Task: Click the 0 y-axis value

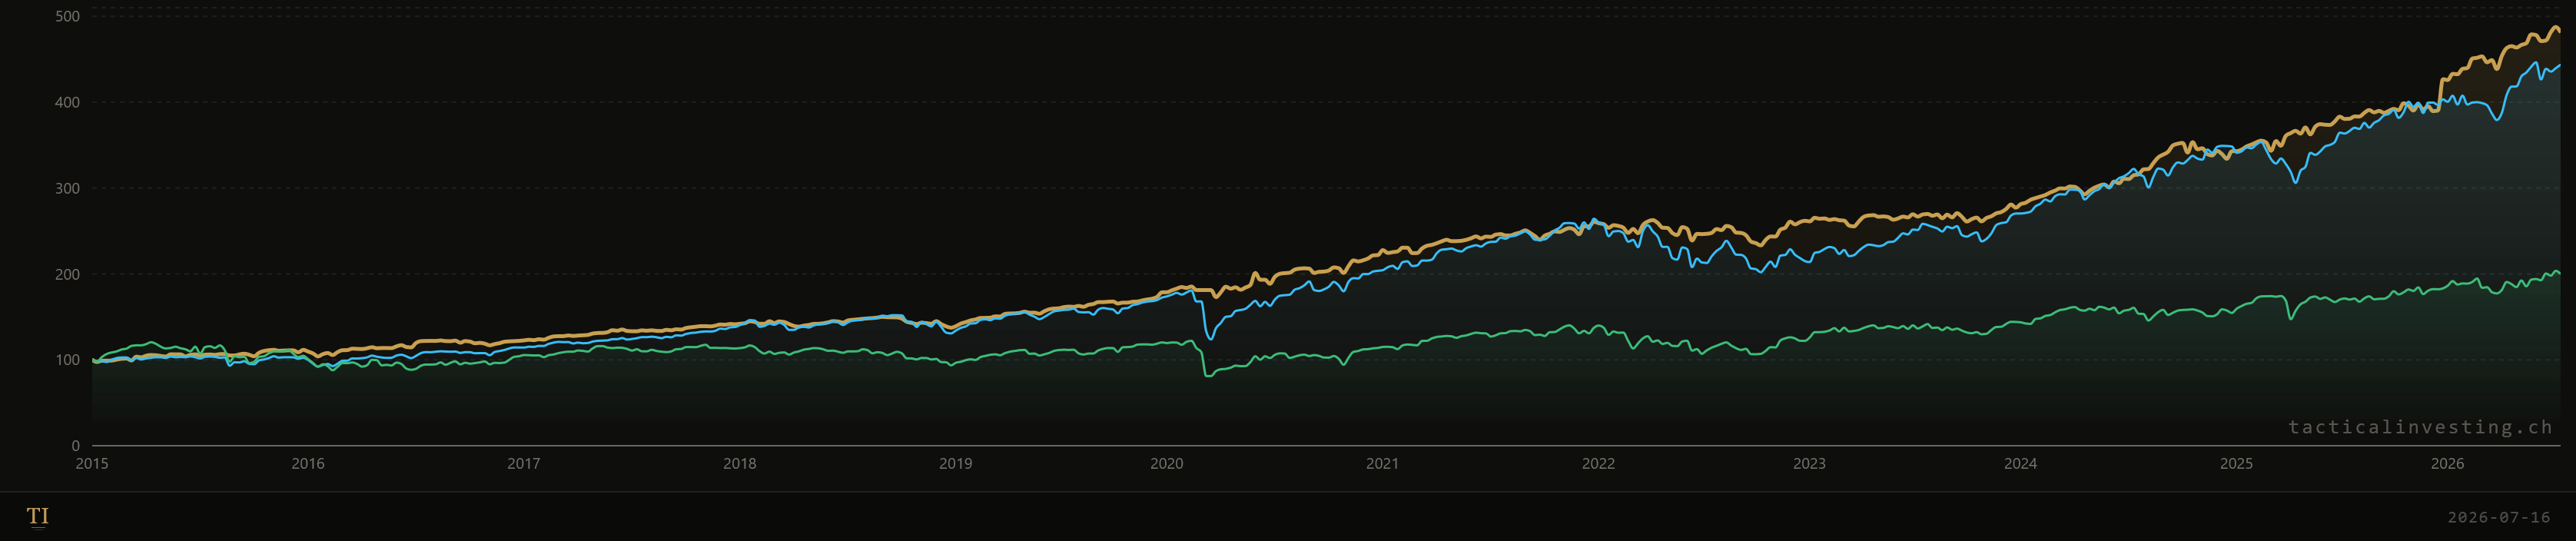Action: click(x=76, y=446)
